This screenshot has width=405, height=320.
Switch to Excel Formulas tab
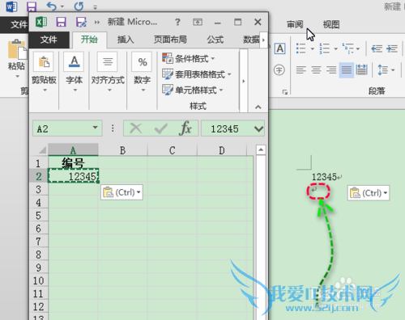(x=215, y=40)
